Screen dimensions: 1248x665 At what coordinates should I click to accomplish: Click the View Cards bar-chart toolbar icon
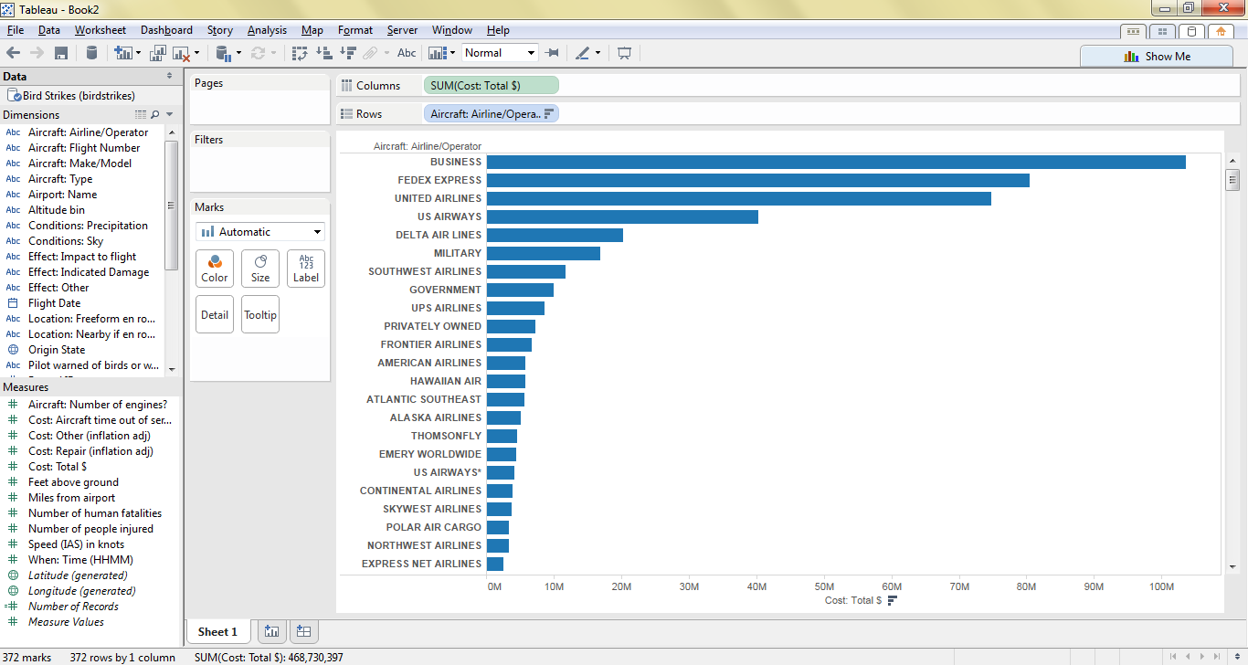point(436,53)
